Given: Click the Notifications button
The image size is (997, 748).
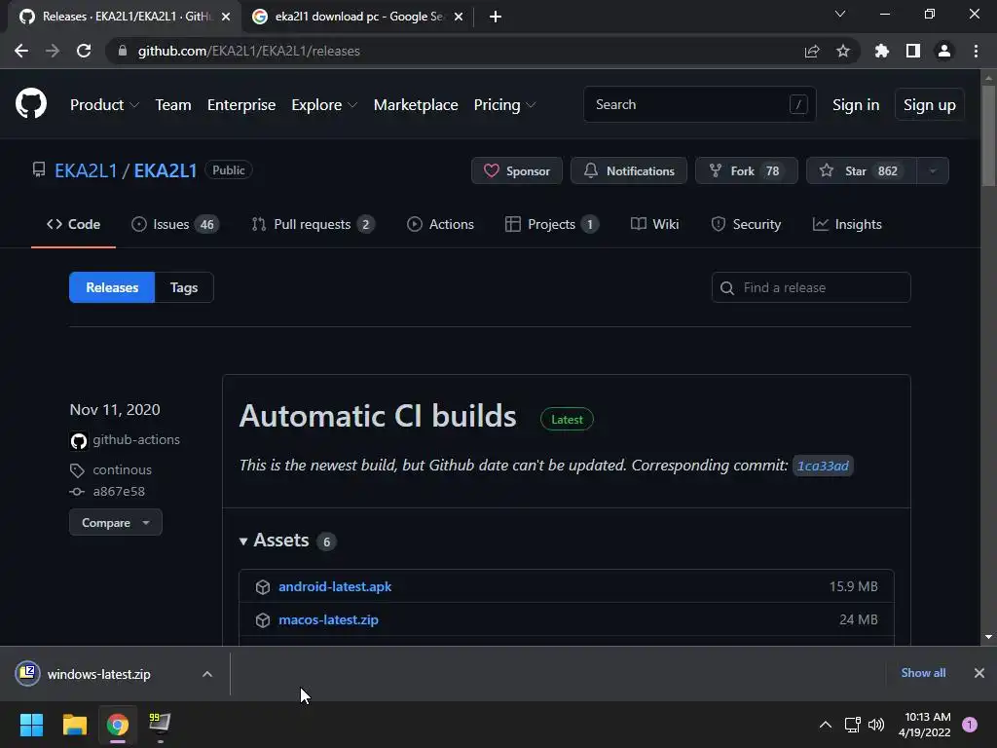Looking at the screenshot, I should coord(628,170).
